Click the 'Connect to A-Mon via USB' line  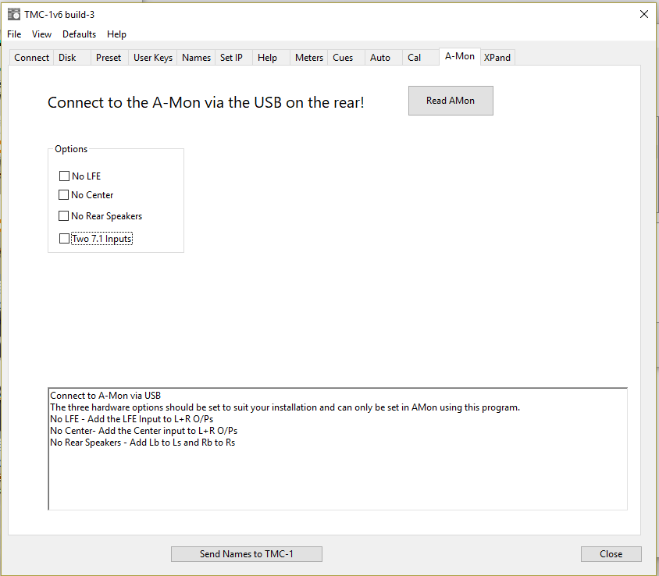click(x=105, y=396)
